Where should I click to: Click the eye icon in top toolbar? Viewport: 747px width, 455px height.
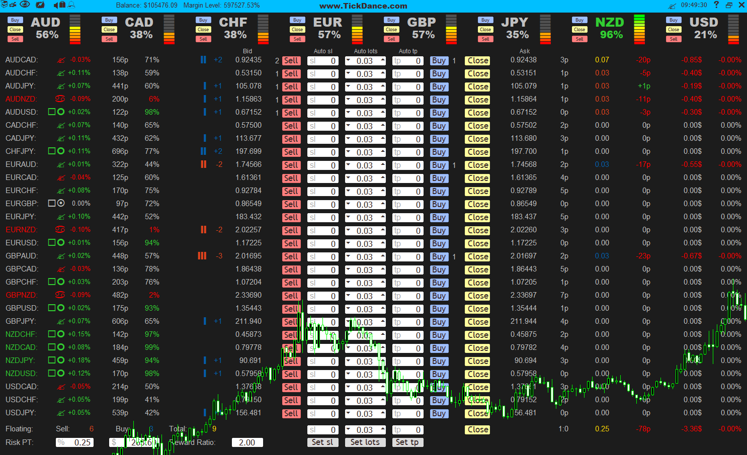pyautogui.click(x=25, y=5)
